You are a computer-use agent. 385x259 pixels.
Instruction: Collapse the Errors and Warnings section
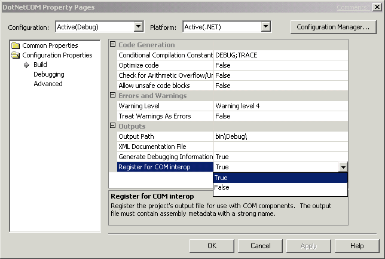[113, 96]
